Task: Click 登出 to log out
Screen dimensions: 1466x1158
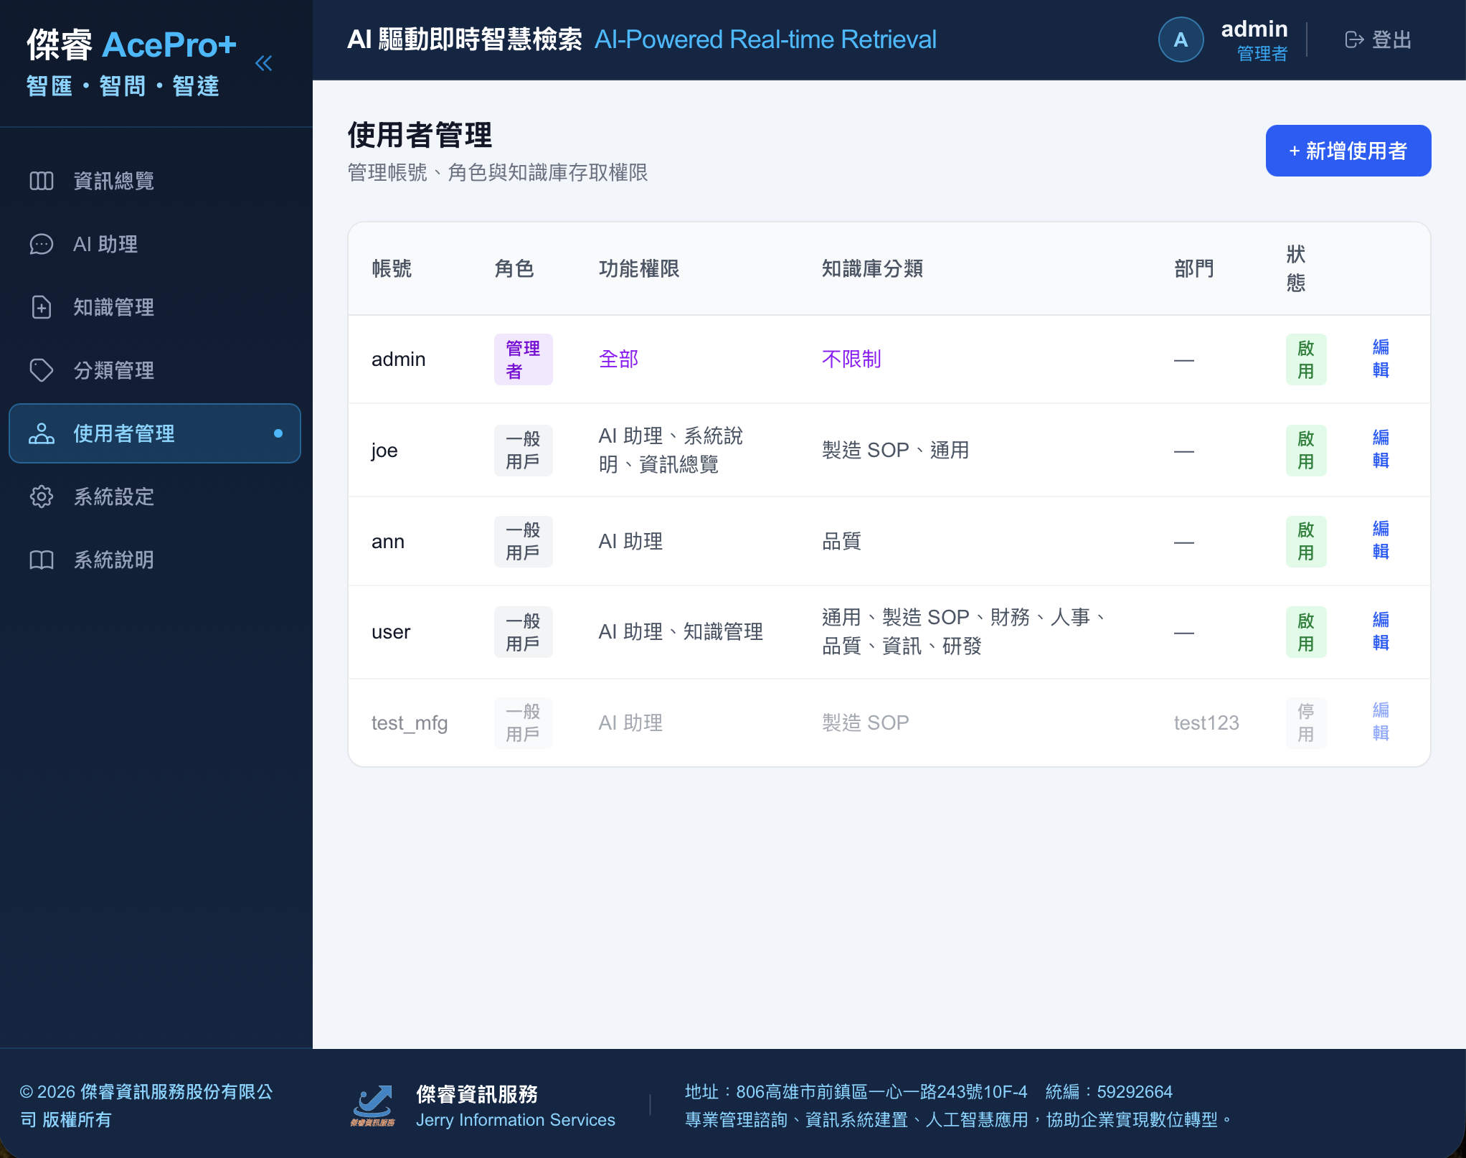Action: [x=1378, y=39]
